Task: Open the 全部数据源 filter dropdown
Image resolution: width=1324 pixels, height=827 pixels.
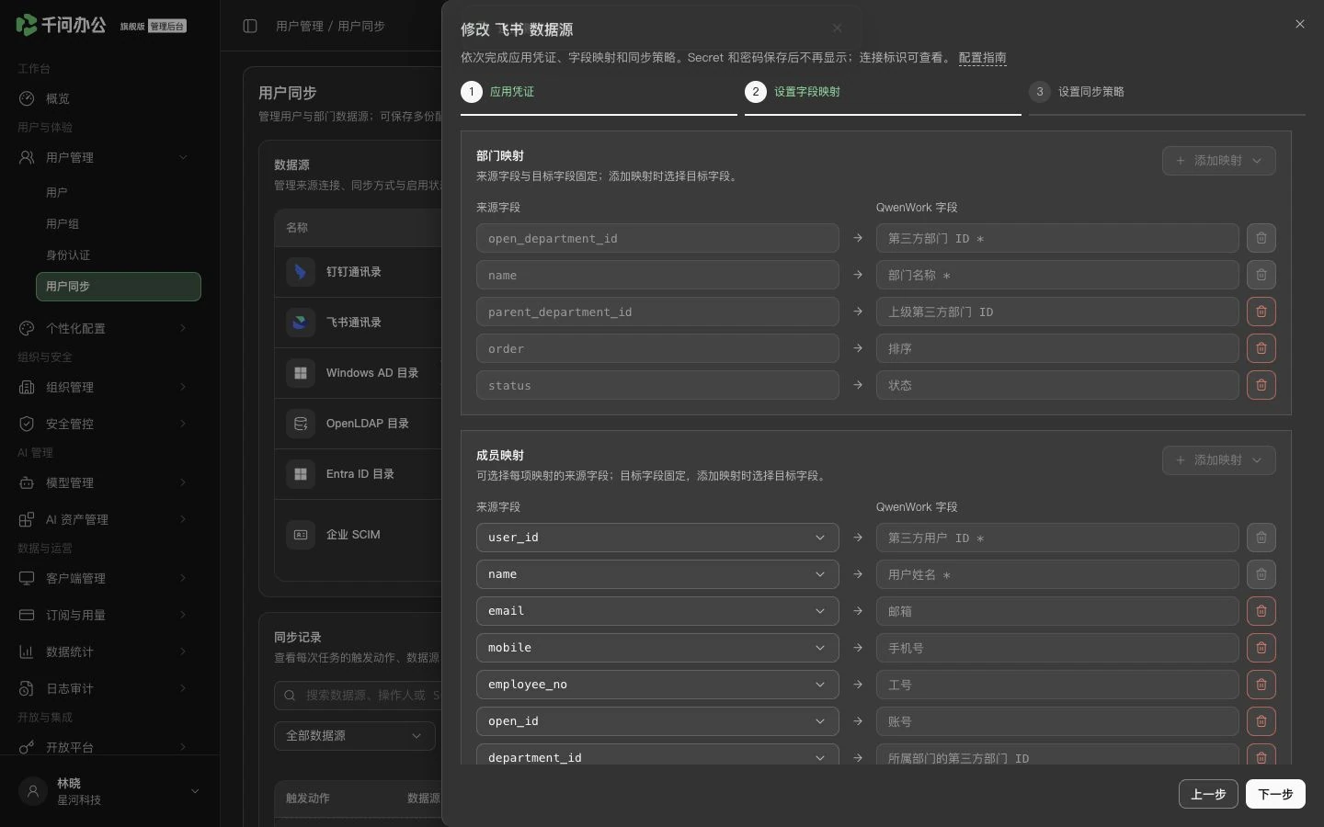Action: [x=354, y=736]
